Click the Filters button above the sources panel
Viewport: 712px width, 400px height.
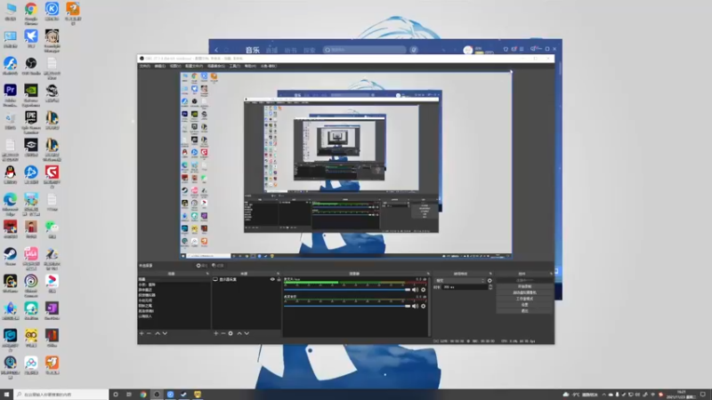click(x=218, y=266)
